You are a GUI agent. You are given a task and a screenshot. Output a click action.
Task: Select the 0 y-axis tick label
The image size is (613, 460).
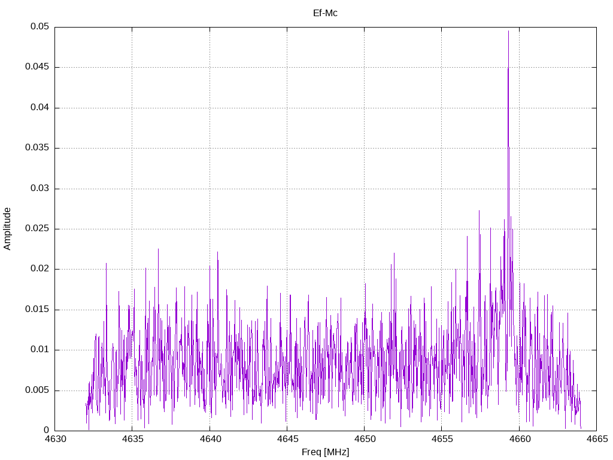47,430
